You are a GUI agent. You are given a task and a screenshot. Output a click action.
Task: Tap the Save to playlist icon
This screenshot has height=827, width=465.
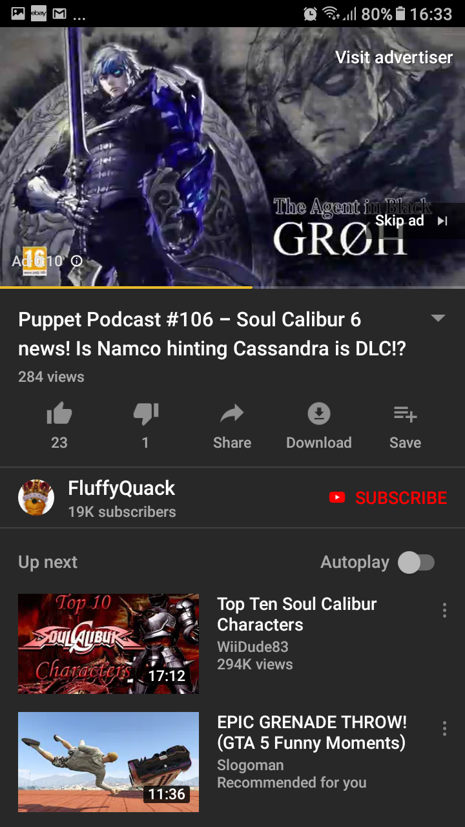point(406,414)
